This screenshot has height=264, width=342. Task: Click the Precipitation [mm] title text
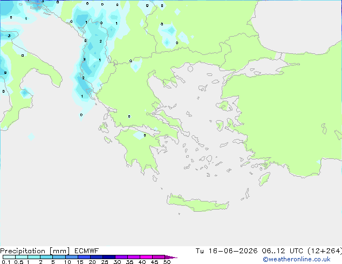pos(35,251)
